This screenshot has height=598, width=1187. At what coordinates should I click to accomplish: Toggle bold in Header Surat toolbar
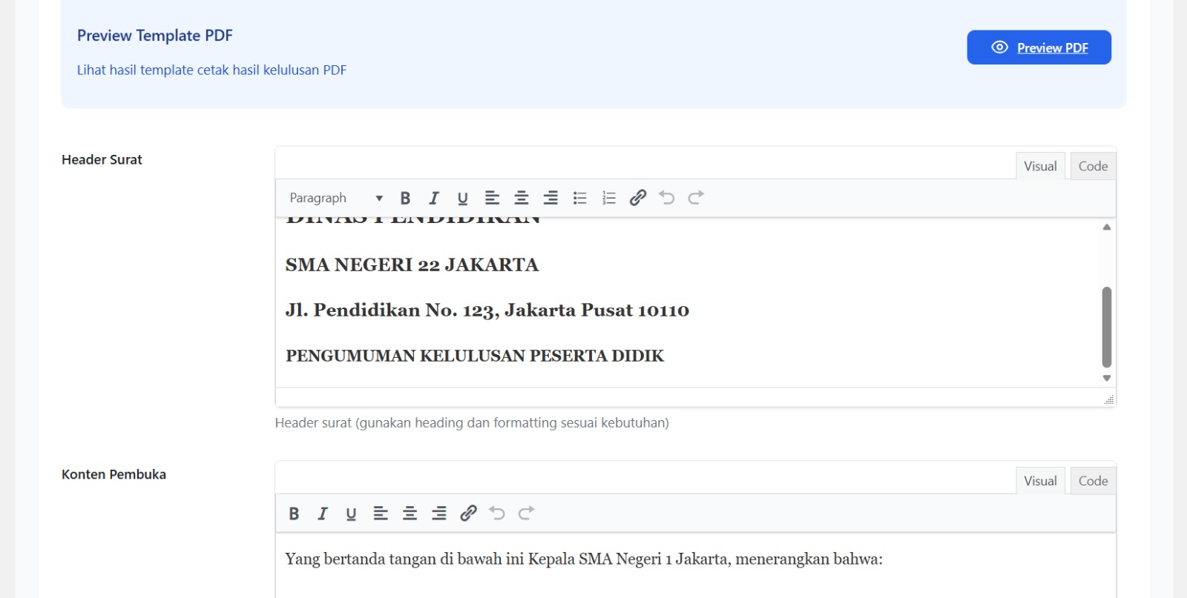click(405, 198)
